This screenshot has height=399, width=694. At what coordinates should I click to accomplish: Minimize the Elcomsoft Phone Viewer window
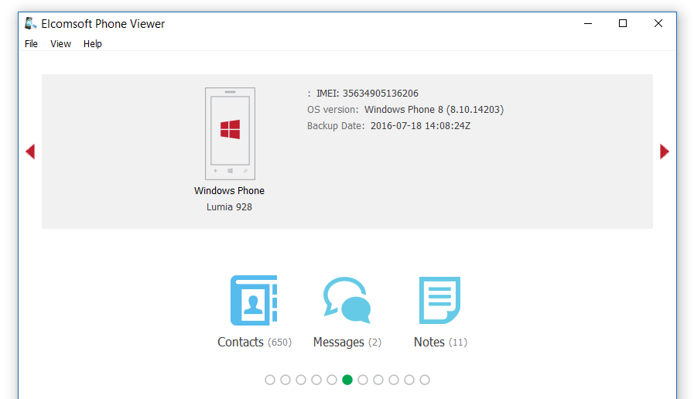click(x=588, y=23)
